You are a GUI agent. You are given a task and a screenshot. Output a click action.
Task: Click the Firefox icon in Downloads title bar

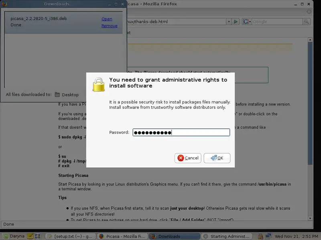(4, 4)
